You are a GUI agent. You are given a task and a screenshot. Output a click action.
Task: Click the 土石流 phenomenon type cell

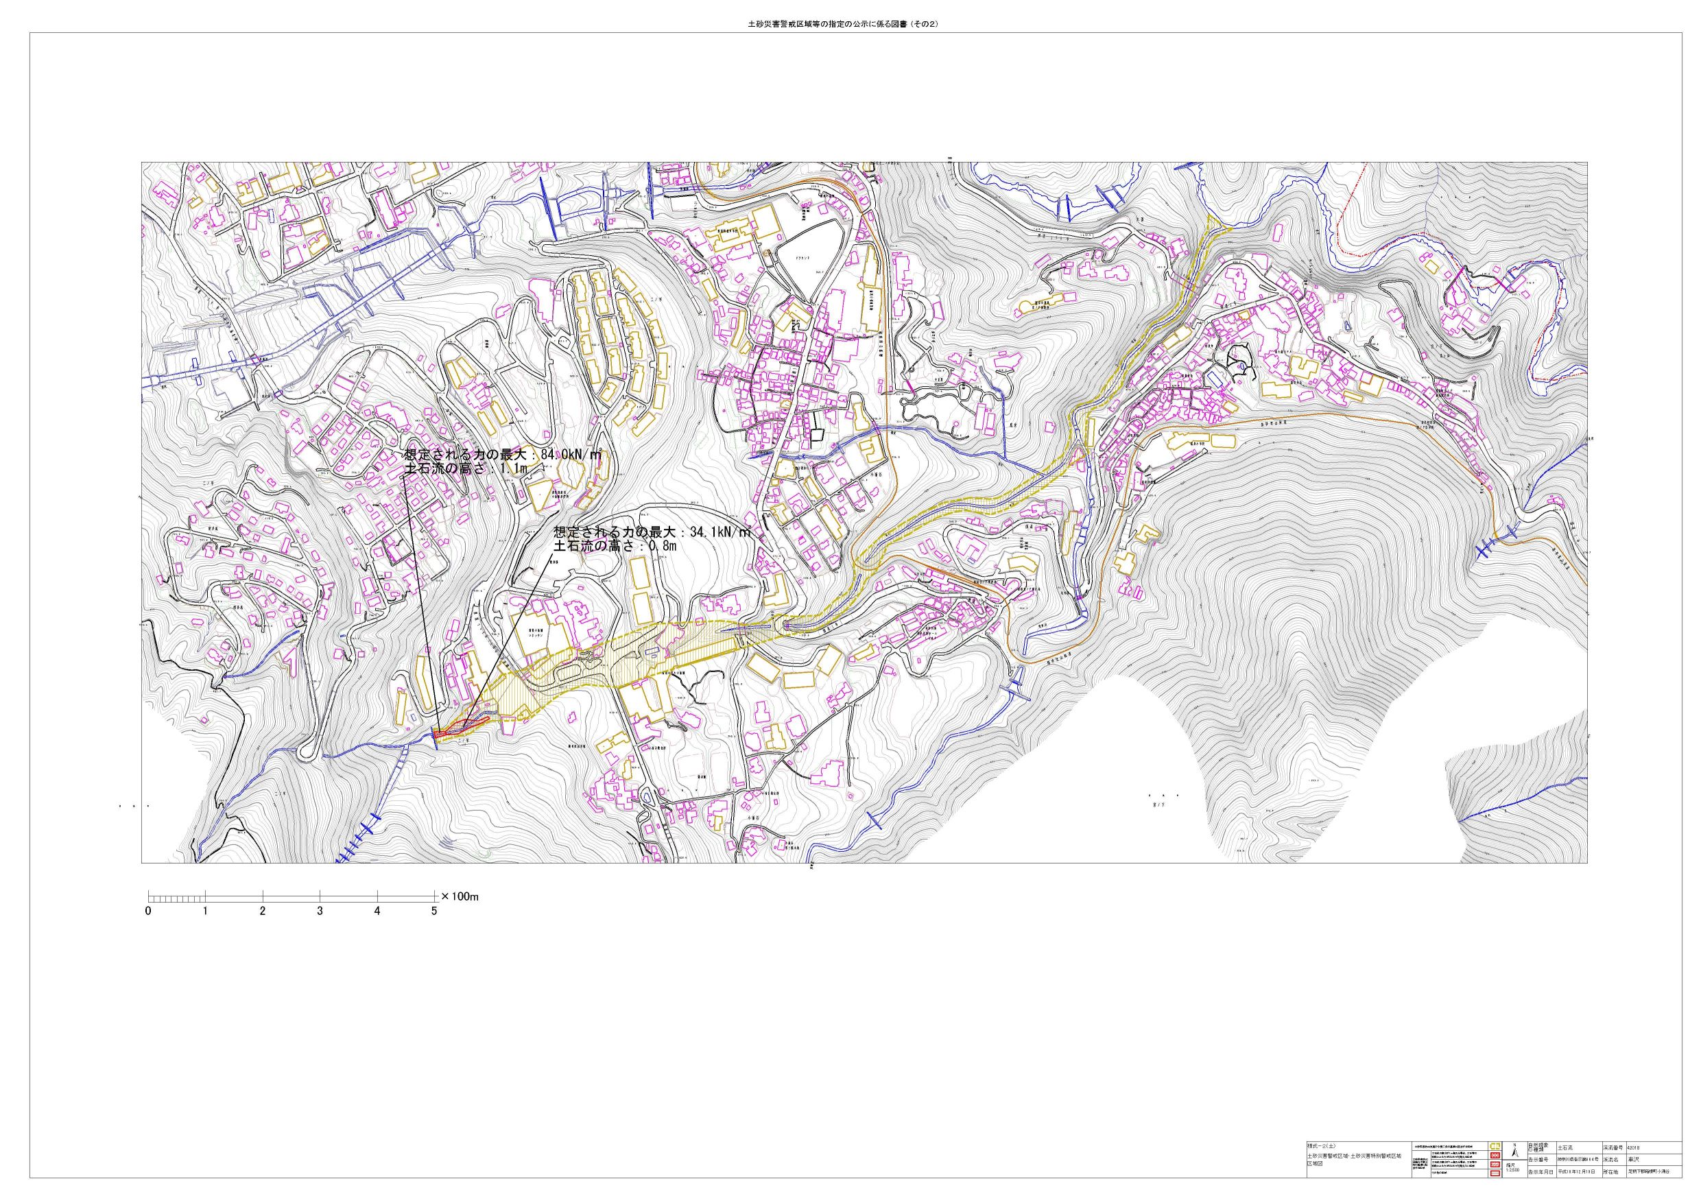(x=1565, y=1148)
